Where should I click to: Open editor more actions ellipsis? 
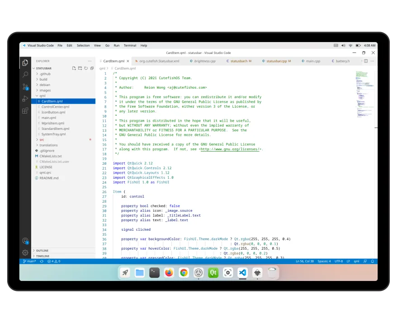tap(372, 61)
